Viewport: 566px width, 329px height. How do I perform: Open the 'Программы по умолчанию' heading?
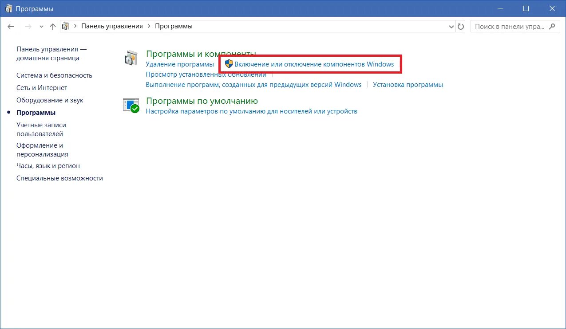202,101
